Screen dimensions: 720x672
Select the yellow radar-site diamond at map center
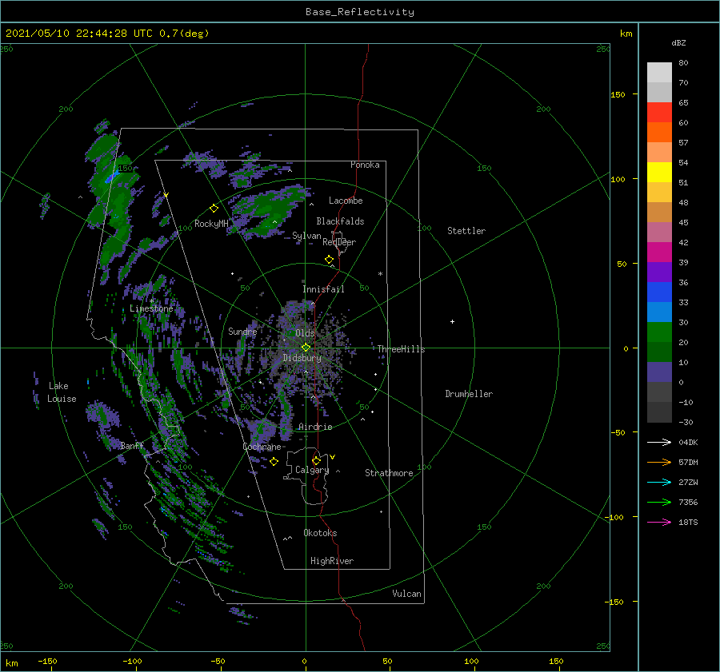[306, 348]
